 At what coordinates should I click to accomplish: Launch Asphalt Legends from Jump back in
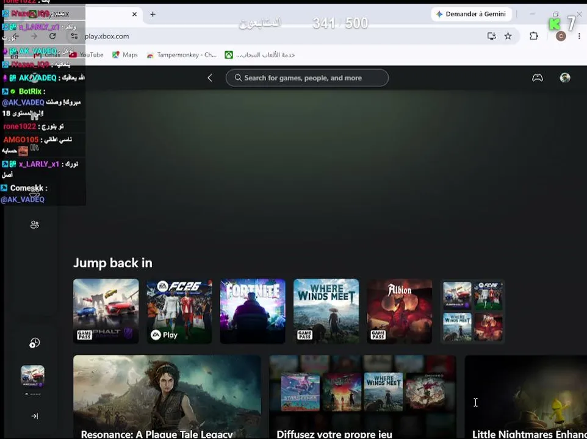[106, 311]
